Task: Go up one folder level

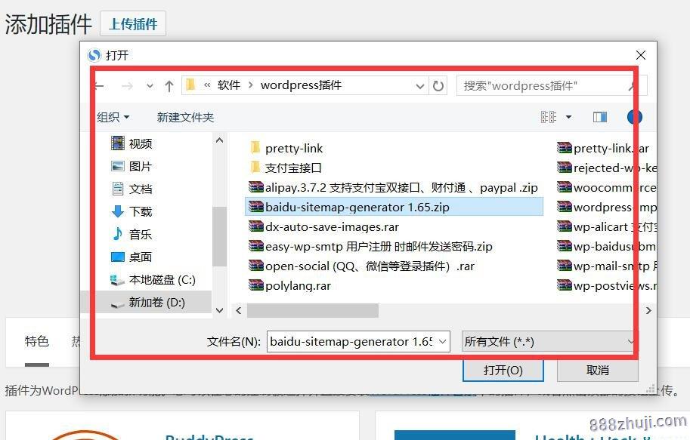Action: tap(169, 86)
